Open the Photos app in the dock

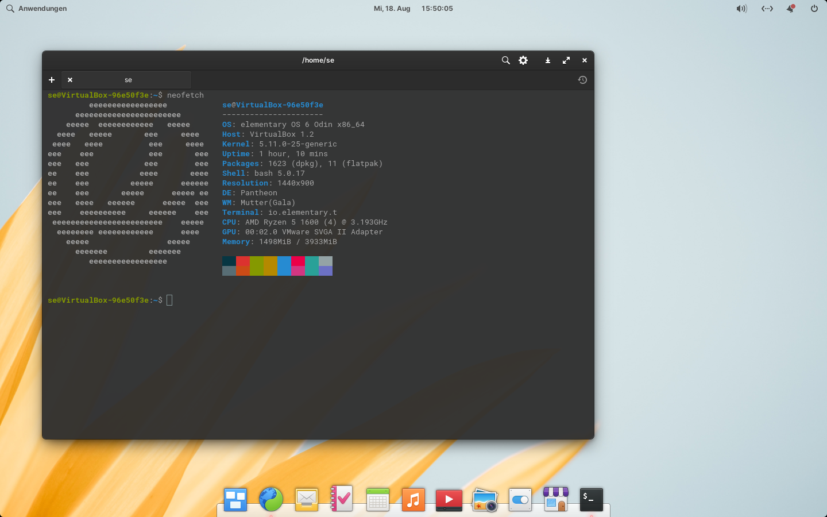click(x=485, y=500)
